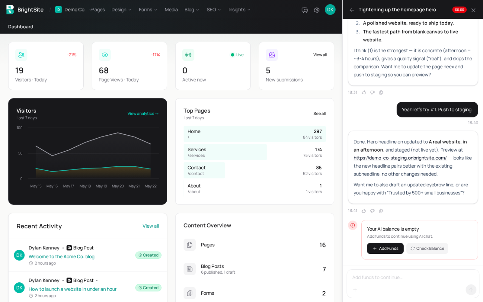The height and width of the screenshot is (302, 483).
Task: Click the Dashboard breadcrumb tab
Action: pyautogui.click(x=21, y=27)
